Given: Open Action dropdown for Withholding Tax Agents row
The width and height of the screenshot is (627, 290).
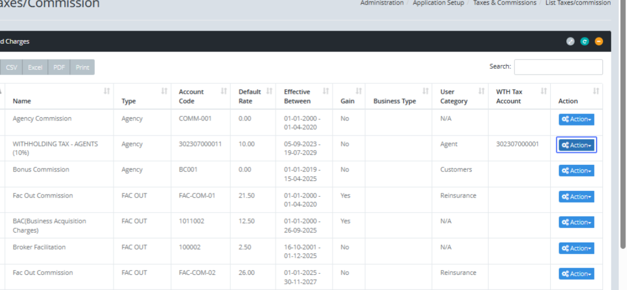Looking at the screenshot, I should tap(576, 146).
